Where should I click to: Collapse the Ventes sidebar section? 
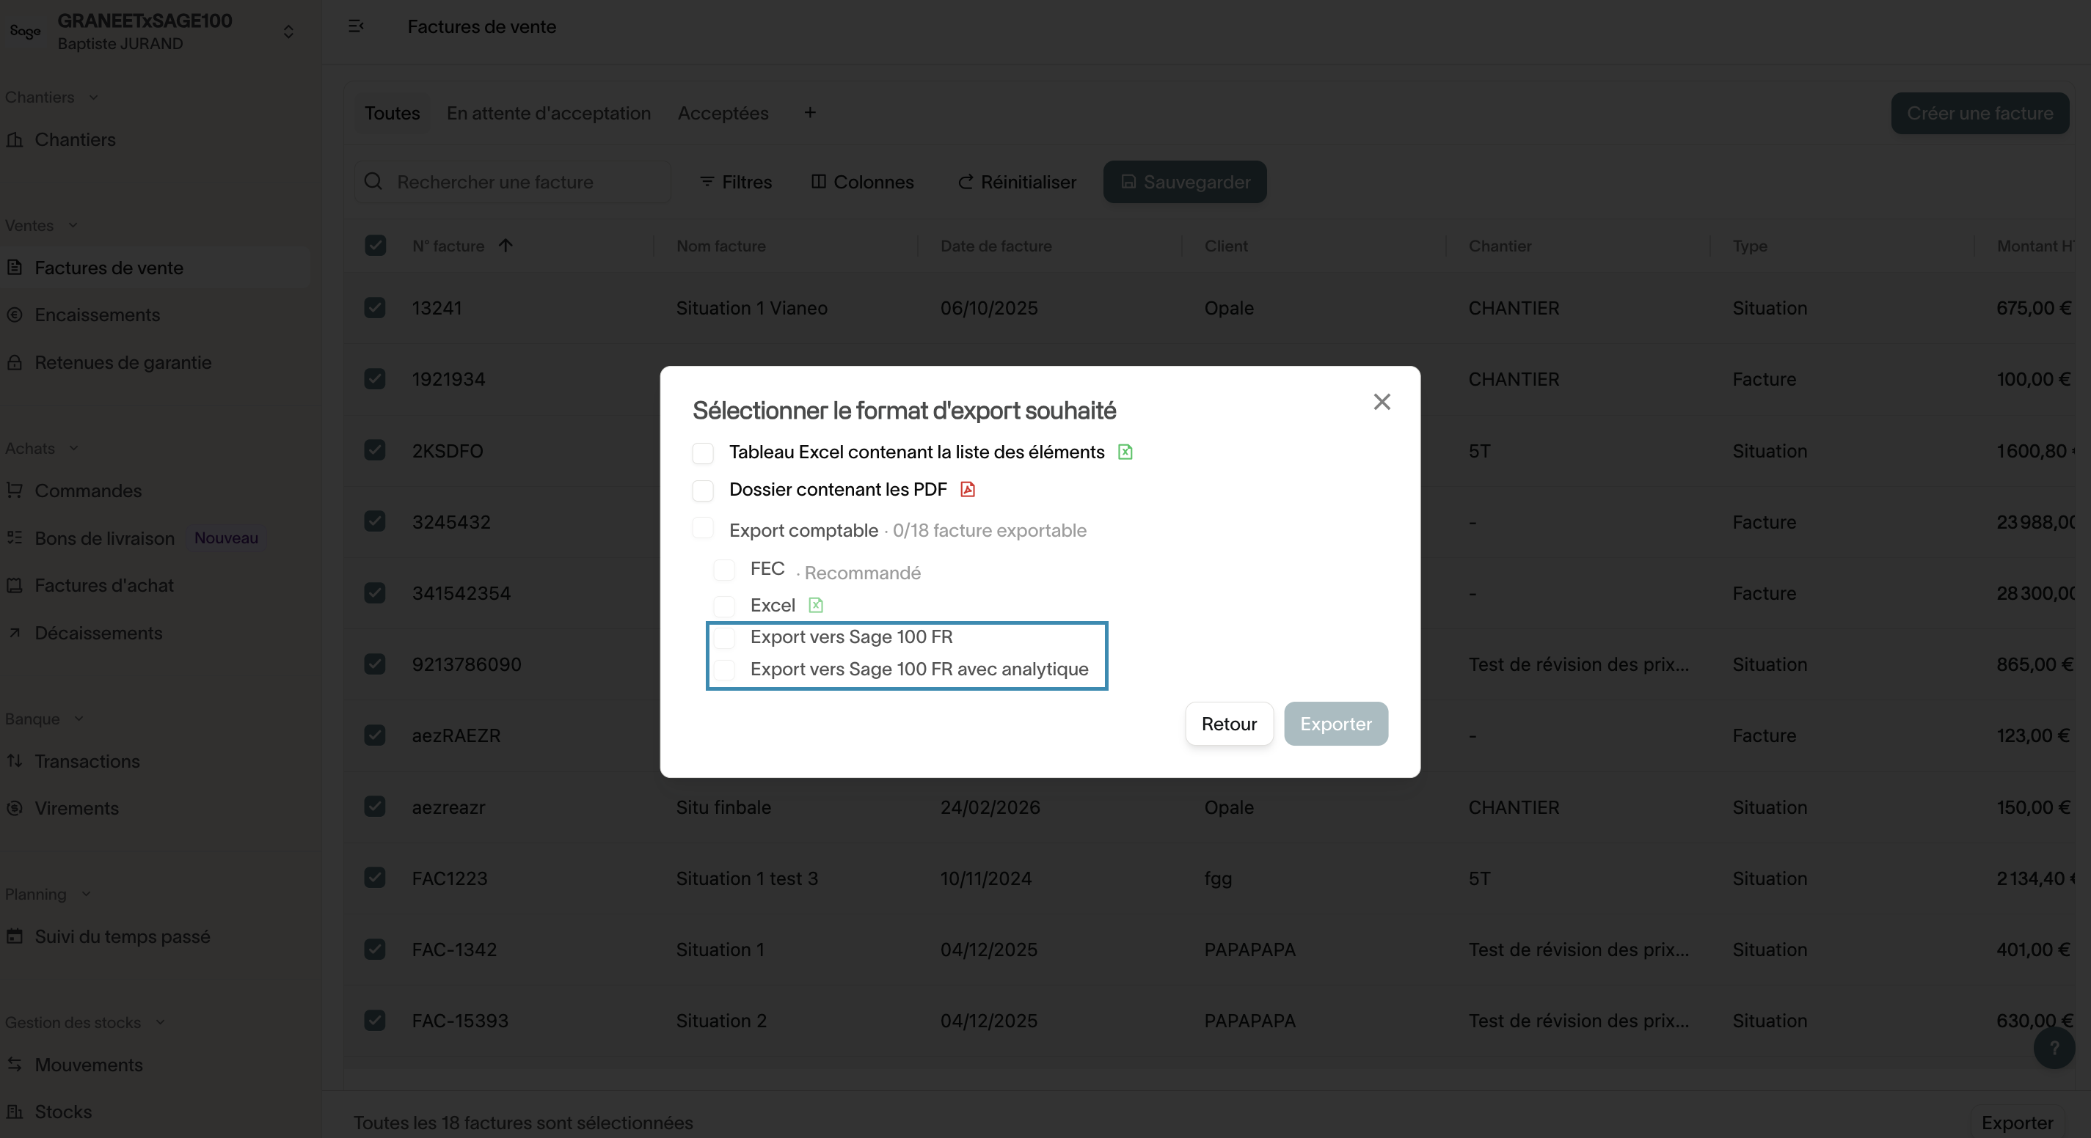(x=73, y=226)
